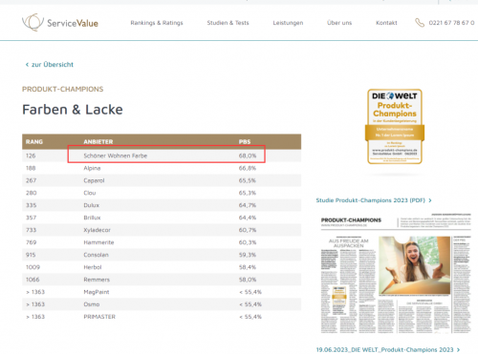Image resolution: width=478 pixels, height=354 pixels.
Task: Open the newspaper article thumbnail
Action: coord(396,274)
